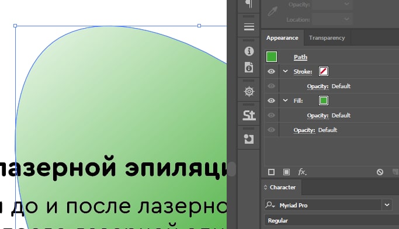Toggle eye for Stroke's Opacity row

click(271, 86)
